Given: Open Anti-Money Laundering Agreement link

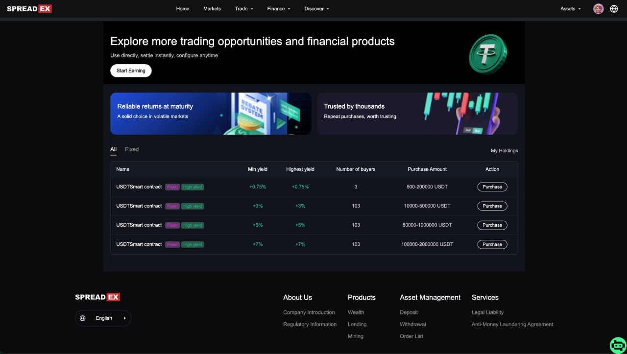Looking at the screenshot, I should coord(512,324).
